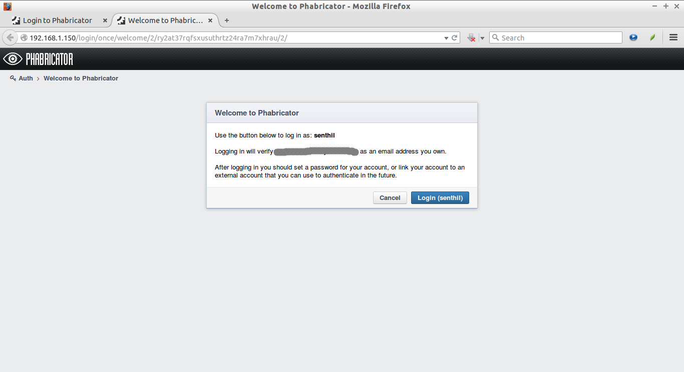
Task: Click the green leaf toolbar icon
Action: tap(652, 37)
